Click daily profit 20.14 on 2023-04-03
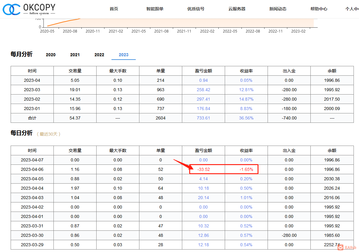This screenshot has width=359, height=252. pyautogui.click(x=203, y=198)
